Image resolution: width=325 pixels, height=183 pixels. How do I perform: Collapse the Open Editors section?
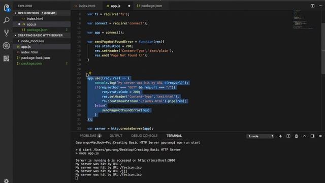tap(42, 13)
